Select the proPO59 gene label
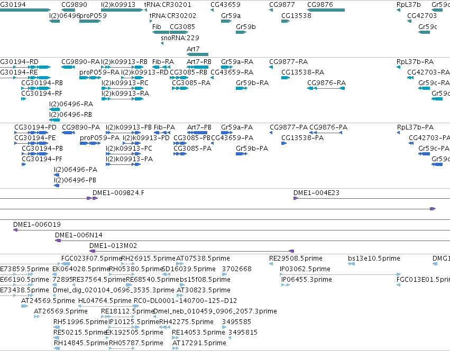 click(93, 15)
